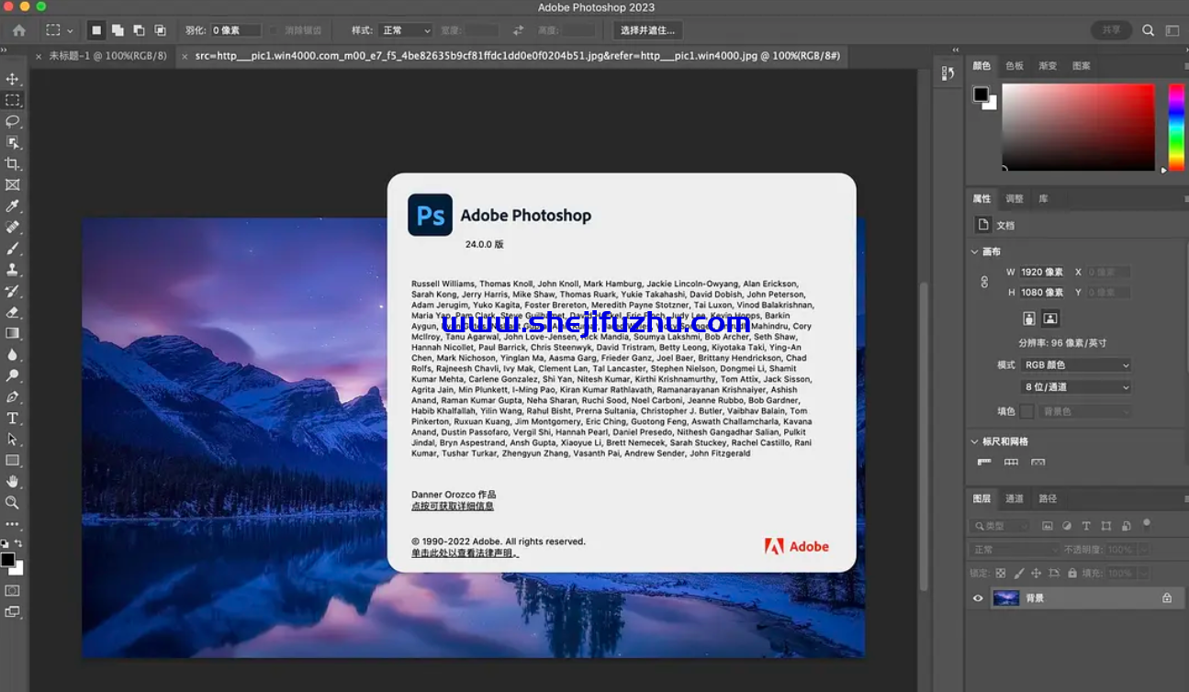
Task: Open the 样式 style dropdown set to 正常
Action: point(405,30)
